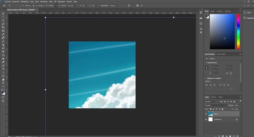Toggle lock position icon

click(x=217, y=109)
